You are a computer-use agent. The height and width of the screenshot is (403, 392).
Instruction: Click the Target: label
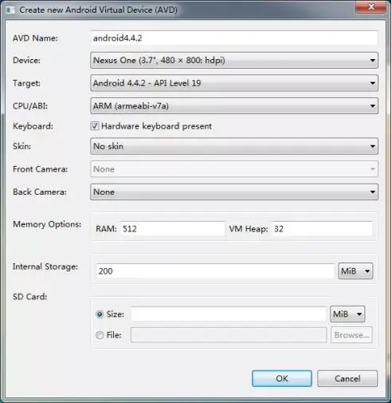pyautogui.click(x=26, y=83)
